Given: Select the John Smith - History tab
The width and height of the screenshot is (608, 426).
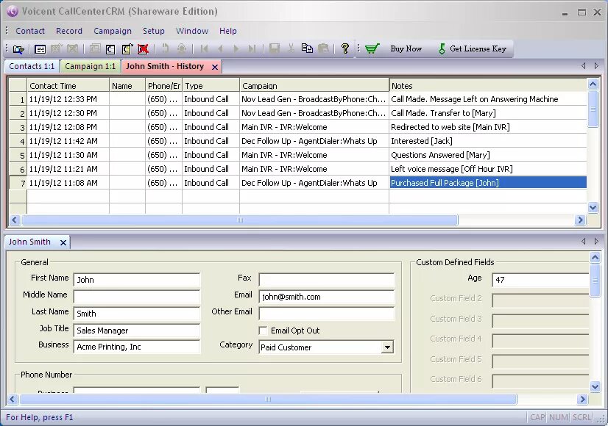Looking at the screenshot, I should (x=165, y=66).
